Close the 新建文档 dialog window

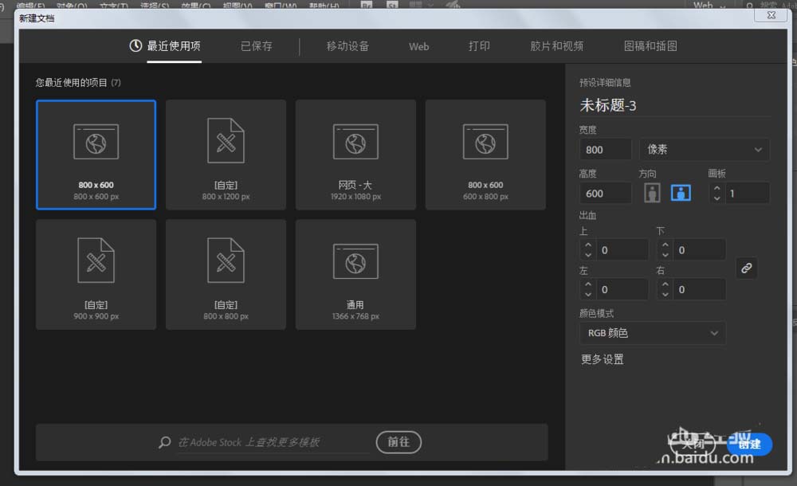click(x=771, y=15)
